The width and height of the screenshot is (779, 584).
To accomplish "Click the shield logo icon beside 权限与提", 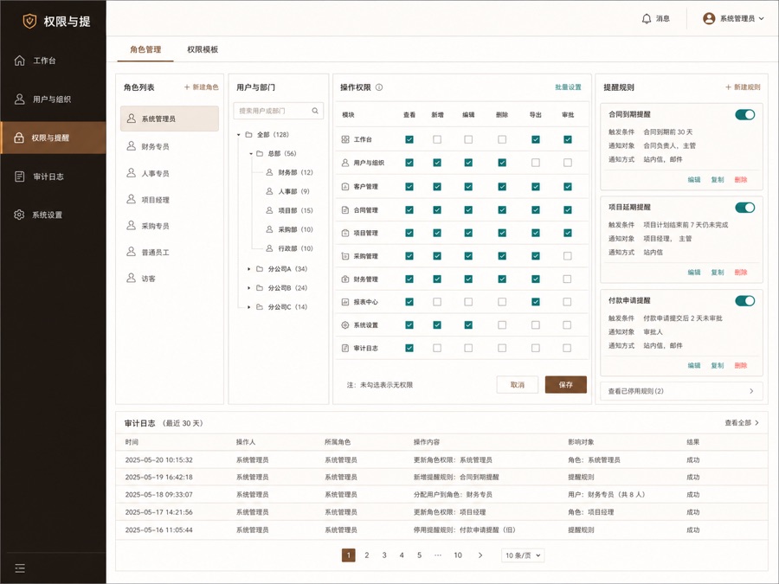I will 29,21.
